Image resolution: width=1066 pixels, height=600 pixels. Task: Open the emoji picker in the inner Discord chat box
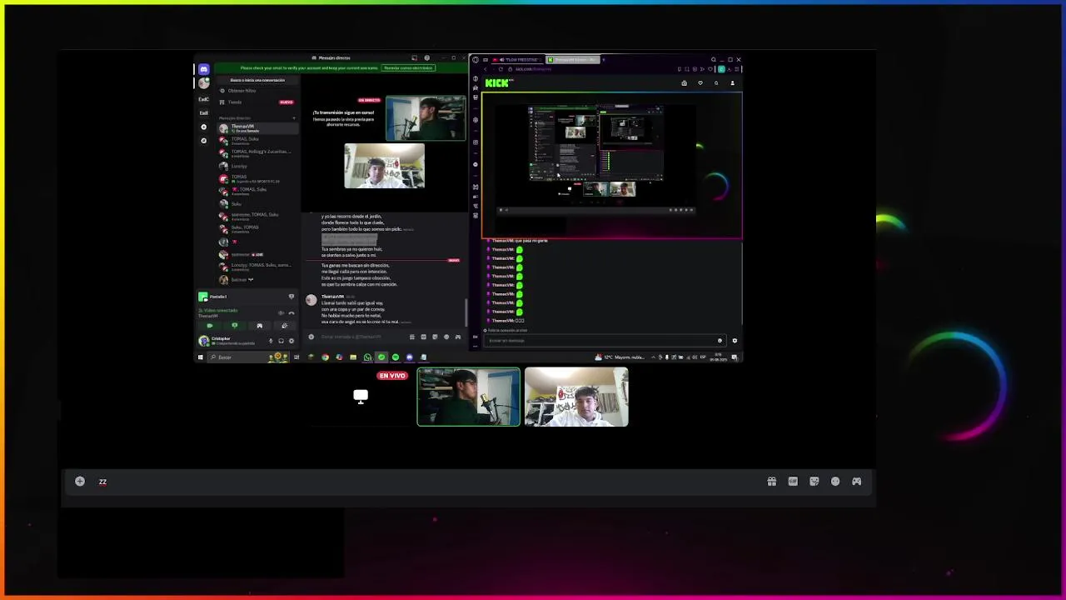(x=446, y=337)
